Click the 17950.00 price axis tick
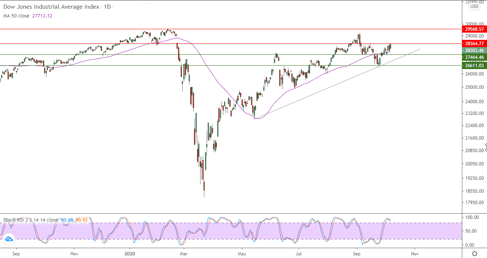 474,202
